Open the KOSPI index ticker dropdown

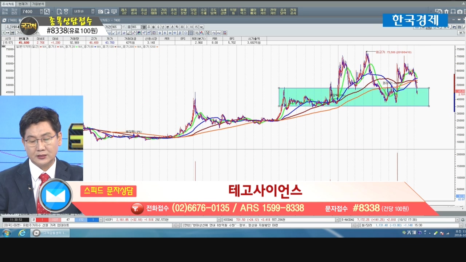[x=219, y=220]
